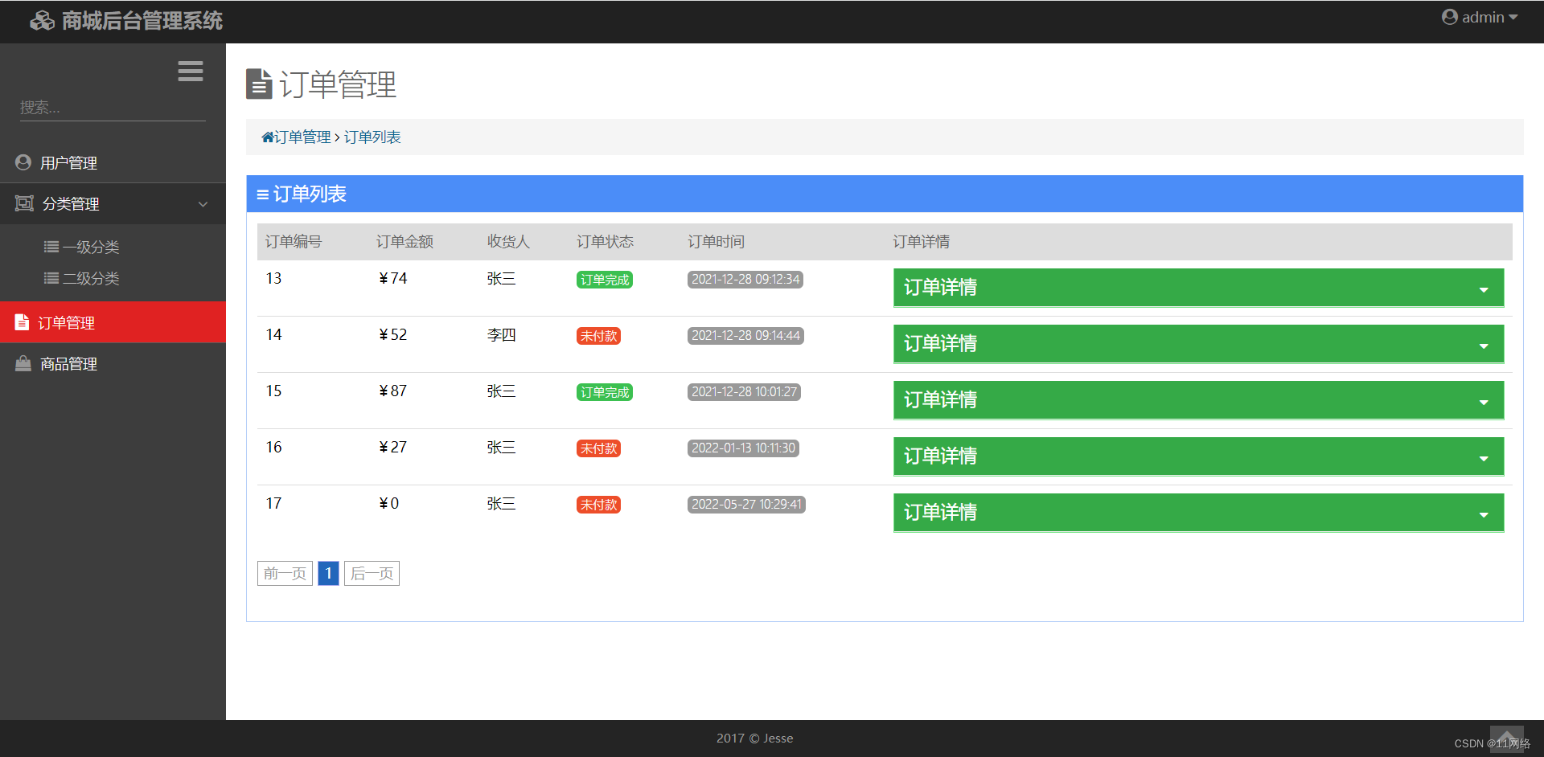Image resolution: width=1544 pixels, height=757 pixels.
Task: Click 订单详情 column header
Action: coord(922,242)
